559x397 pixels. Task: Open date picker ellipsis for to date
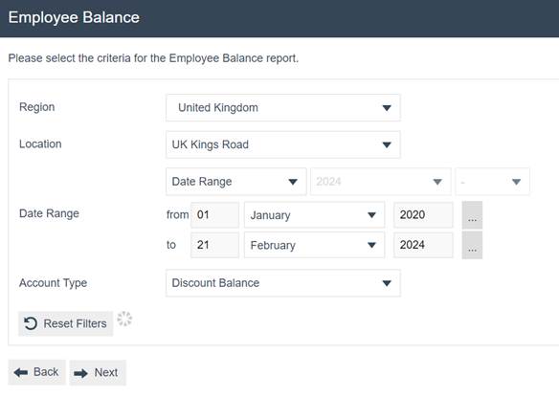click(x=472, y=245)
